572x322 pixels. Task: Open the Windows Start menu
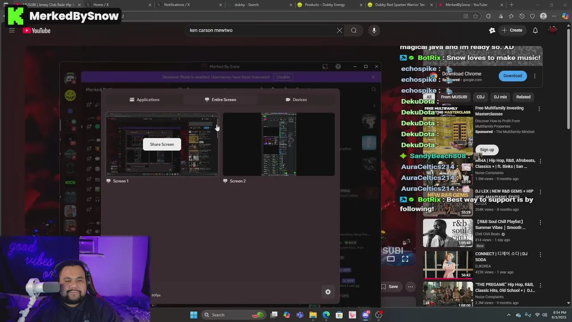(193, 315)
